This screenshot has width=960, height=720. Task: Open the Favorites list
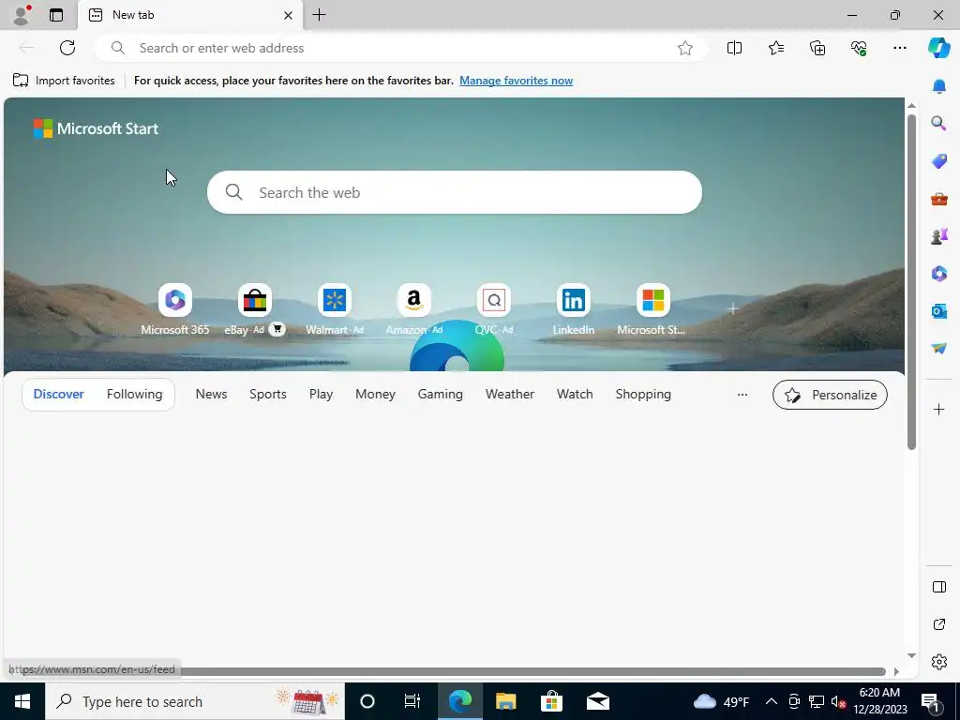775,48
